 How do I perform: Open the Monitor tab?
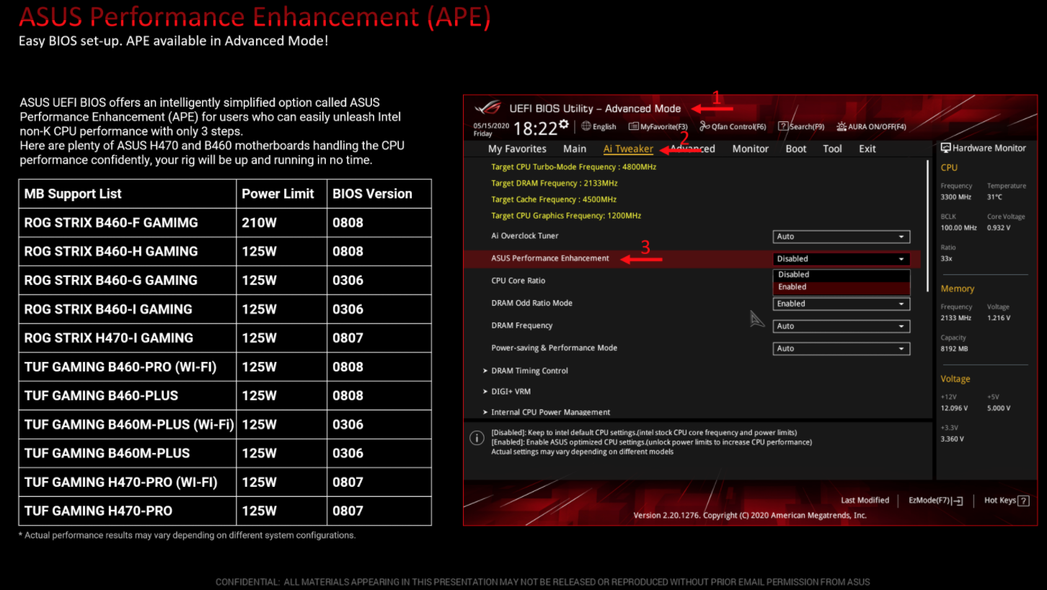click(751, 149)
